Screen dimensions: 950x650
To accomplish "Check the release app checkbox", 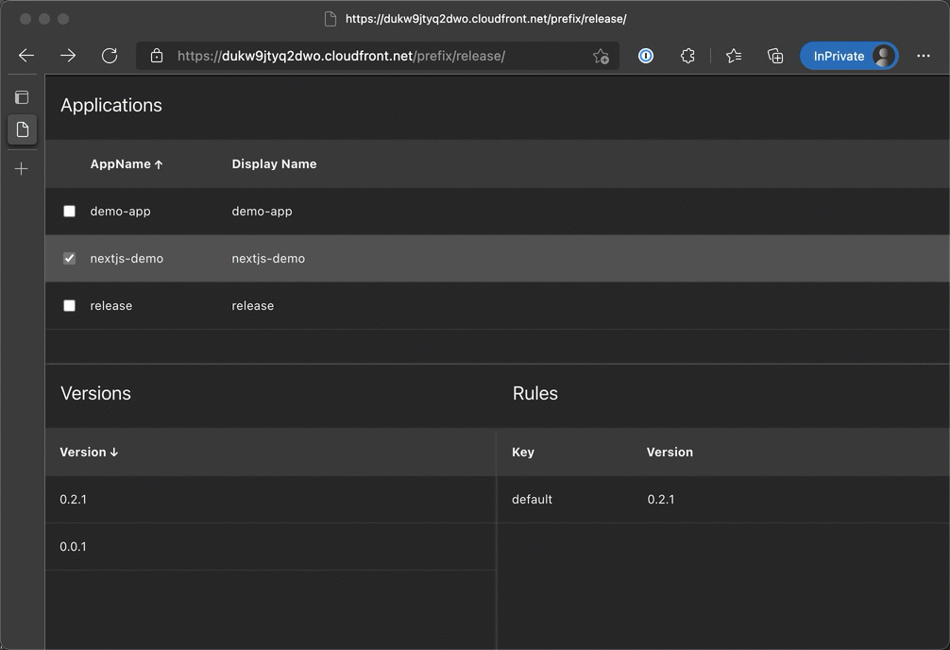I will click(x=69, y=305).
